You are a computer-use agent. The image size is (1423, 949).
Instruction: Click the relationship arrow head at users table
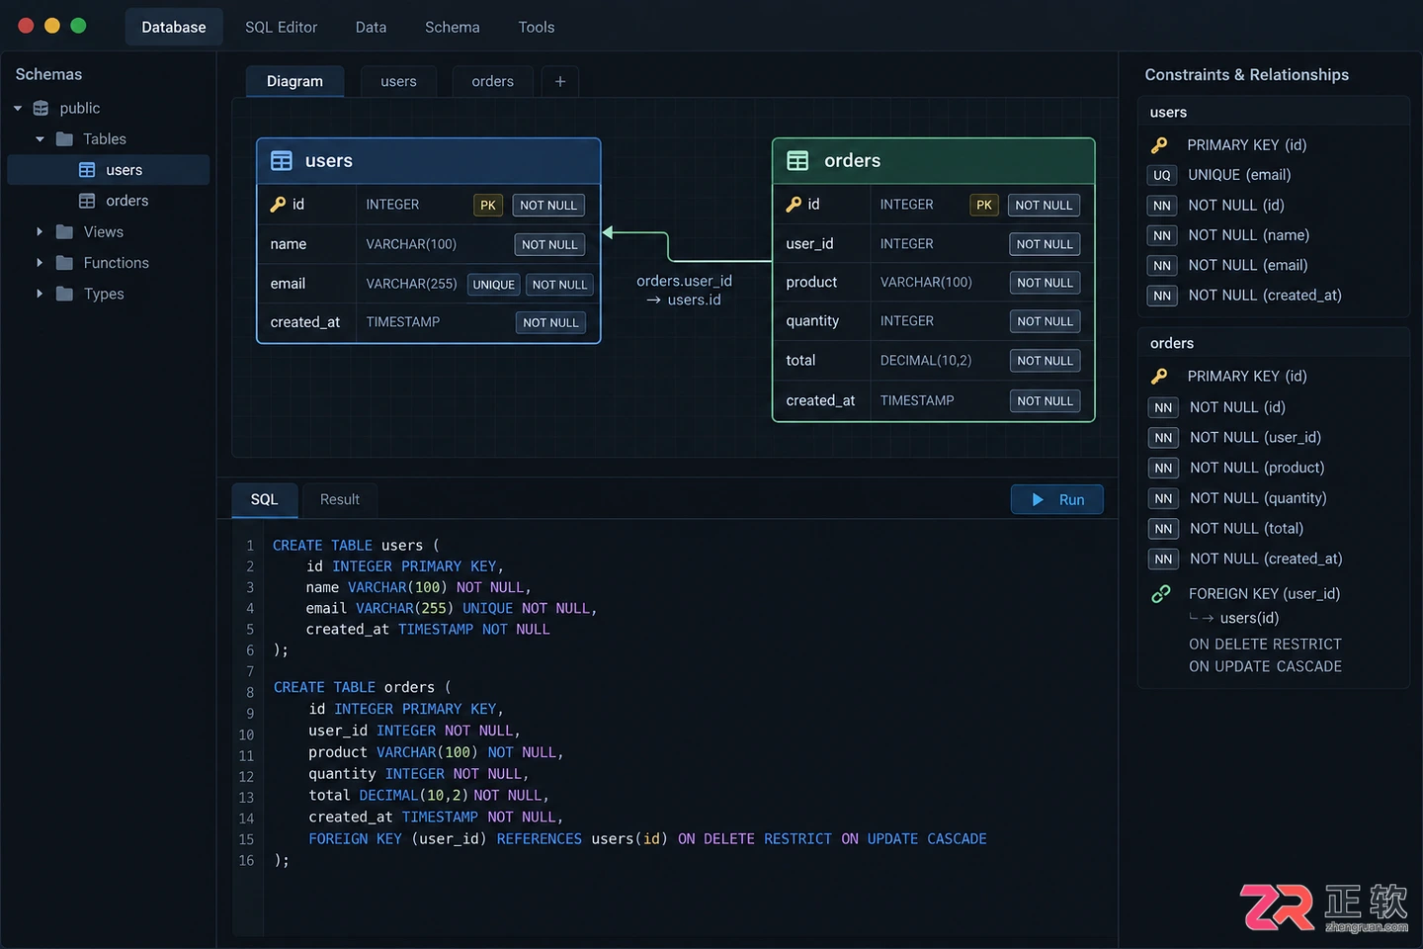tap(608, 232)
